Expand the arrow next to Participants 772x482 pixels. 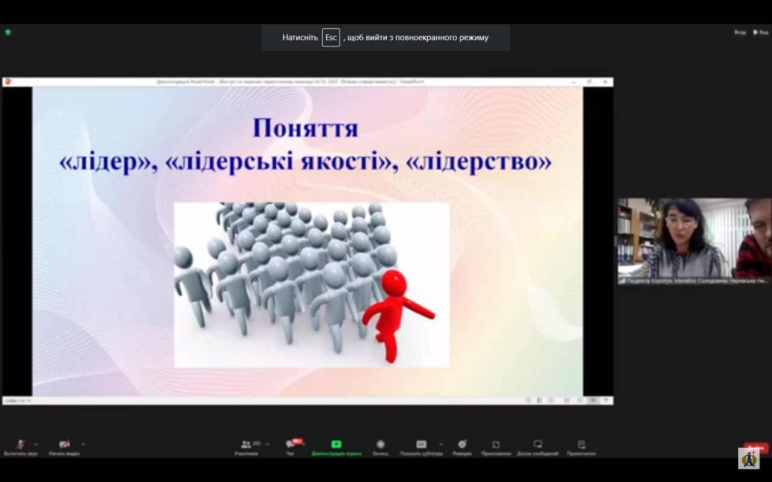click(267, 444)
